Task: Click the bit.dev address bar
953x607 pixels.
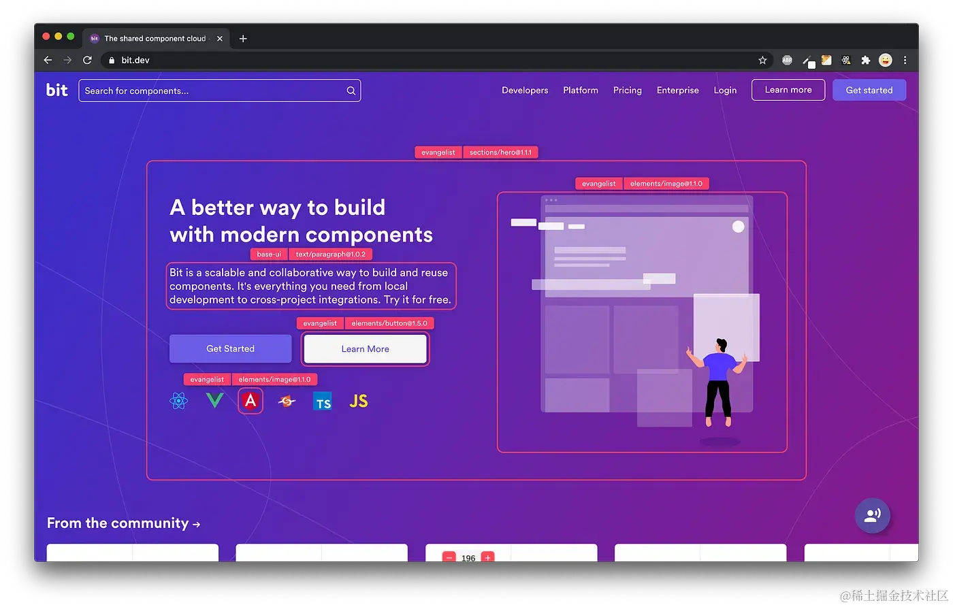Action: click(436, 60)
